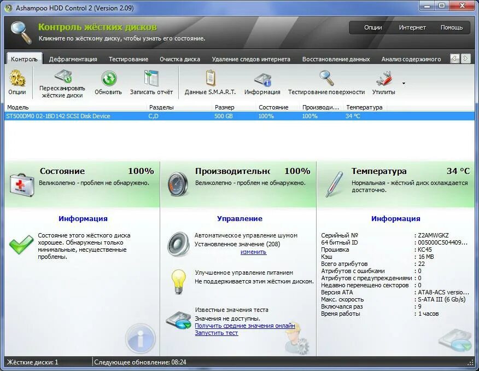
Task: Open the Тестирование tab
Action: (x=128, y=59)
